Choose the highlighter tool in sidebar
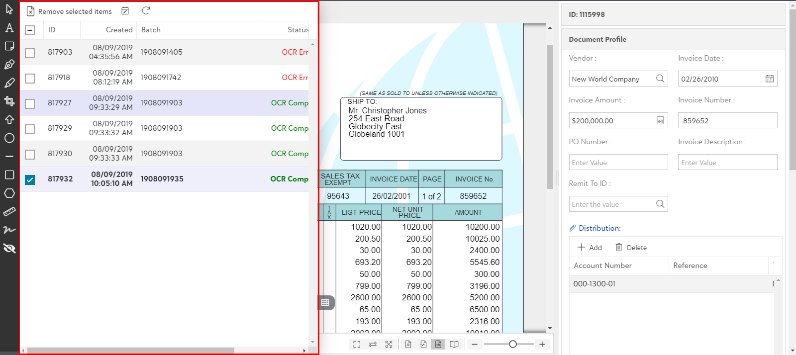Screen dimensions: 796x355 coord(9,83)
